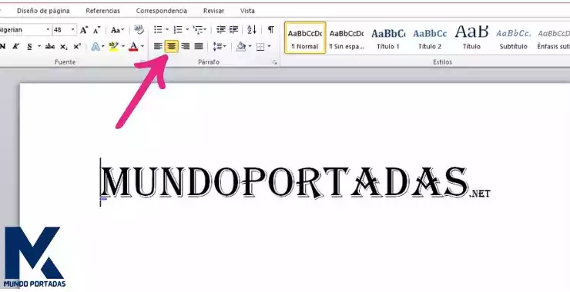Toggle the highlighted center alignment button
Image resolution: width=570 pixels, height=292 pixels.
click(x=172, y=46)
